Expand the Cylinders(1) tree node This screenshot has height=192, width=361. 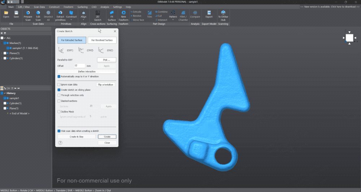point(2,58)
